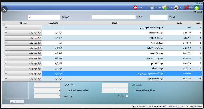Image resolution: width=204 pixels, height=109 pixels.
Task: Select row number cell ۸
Action: click(x=197, y=58)
